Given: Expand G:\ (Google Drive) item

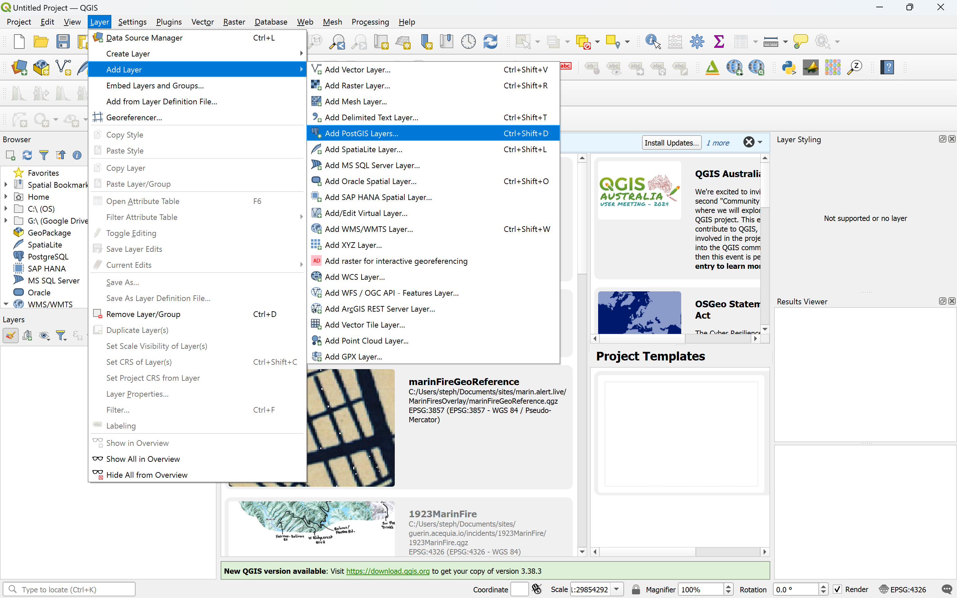Looking at the screenshot, I should tap(6, 220).
